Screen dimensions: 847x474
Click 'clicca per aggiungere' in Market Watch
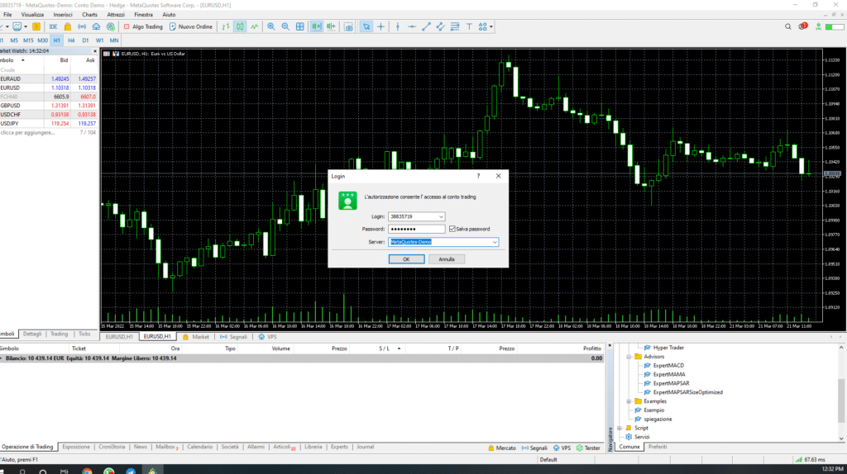27,133
